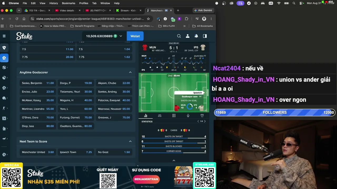Select Dorgu, P goalscorer odds 19.00
This screenshot has width=337, height=189.
click(x=76, y=83)
